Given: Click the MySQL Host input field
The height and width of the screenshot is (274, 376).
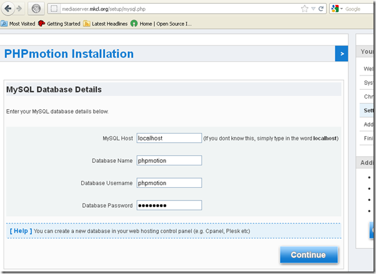Looking at the screenshot, I should tap(169, 138).
